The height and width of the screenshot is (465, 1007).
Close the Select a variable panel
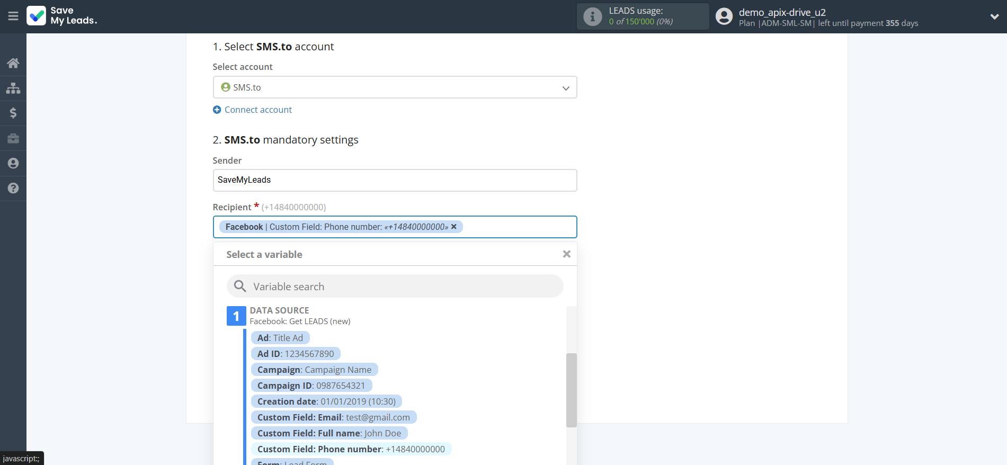click(566, 254)
